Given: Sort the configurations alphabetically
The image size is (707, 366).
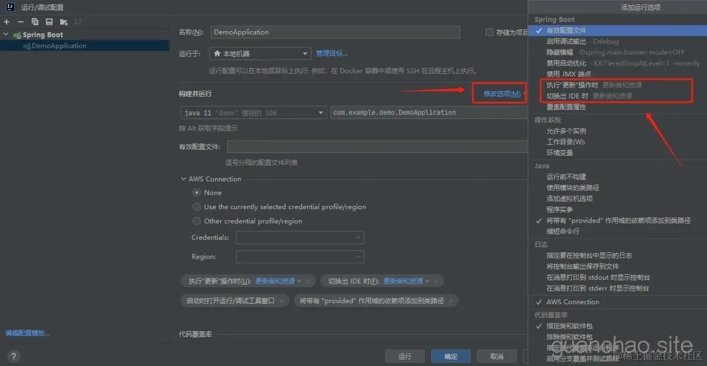Looking at the screenshot, I should click(x=78, y=22).
